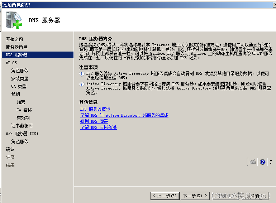276x203 pixels.
Task: Select the CA 名称 step
Action: [x=24, y=110]
